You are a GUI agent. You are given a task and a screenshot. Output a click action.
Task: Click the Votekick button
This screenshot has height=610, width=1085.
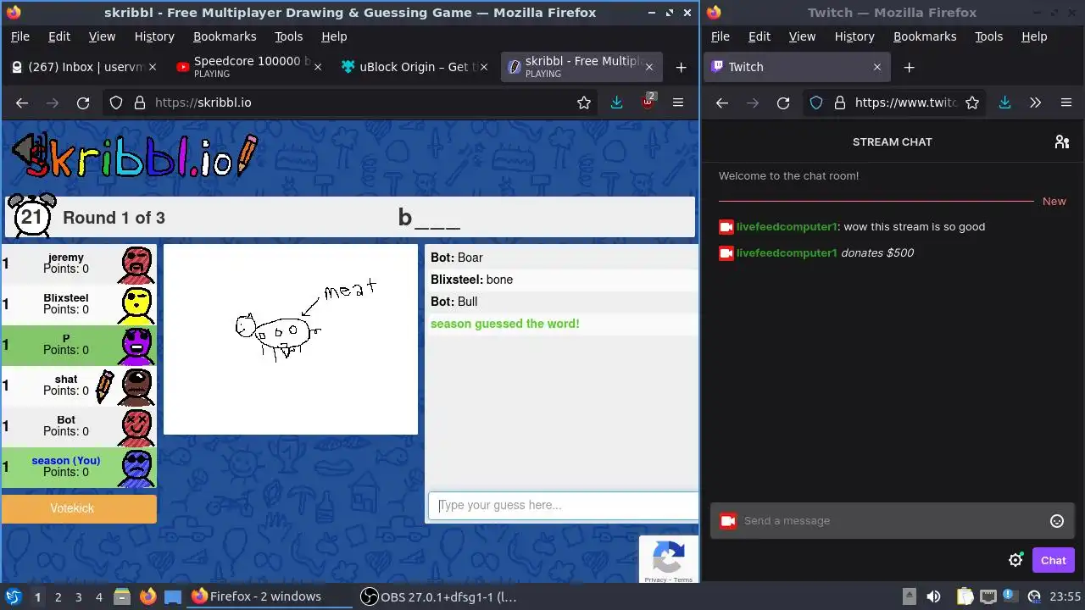click(x=79, y=508)
